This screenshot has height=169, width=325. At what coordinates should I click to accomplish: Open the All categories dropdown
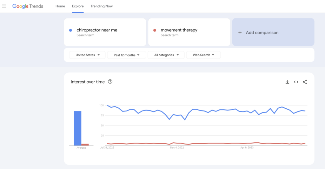click(x=166, y=55)
